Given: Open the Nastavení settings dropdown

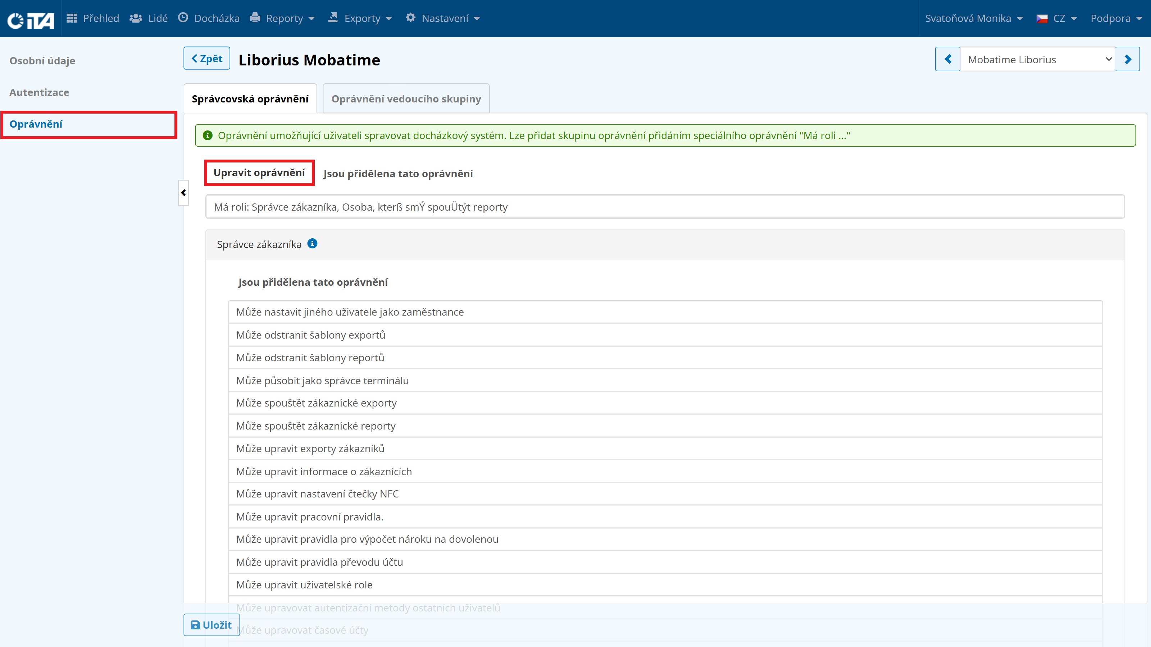Looking at the screenshot, I should coord(443,18).
